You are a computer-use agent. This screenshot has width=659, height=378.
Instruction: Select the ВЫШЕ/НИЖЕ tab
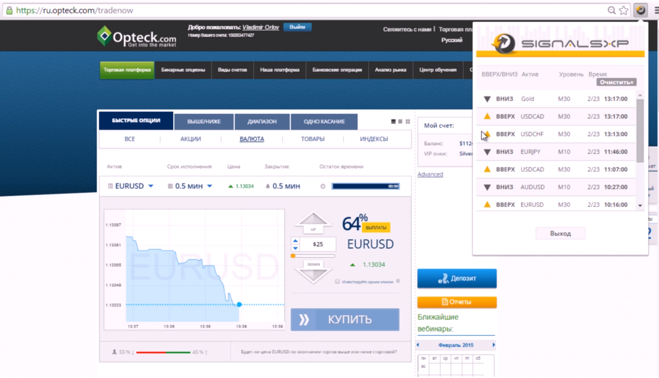coord(204,122)
